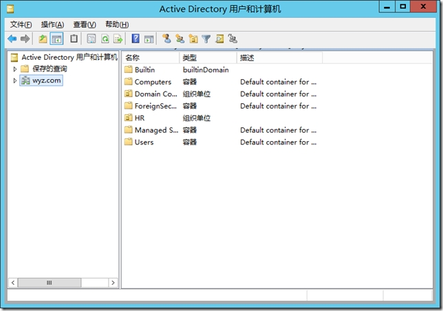The height and width of the screenshot is (311, 443).
Task: Click the Users folder icon in list
Action: [x=129, y=142]
